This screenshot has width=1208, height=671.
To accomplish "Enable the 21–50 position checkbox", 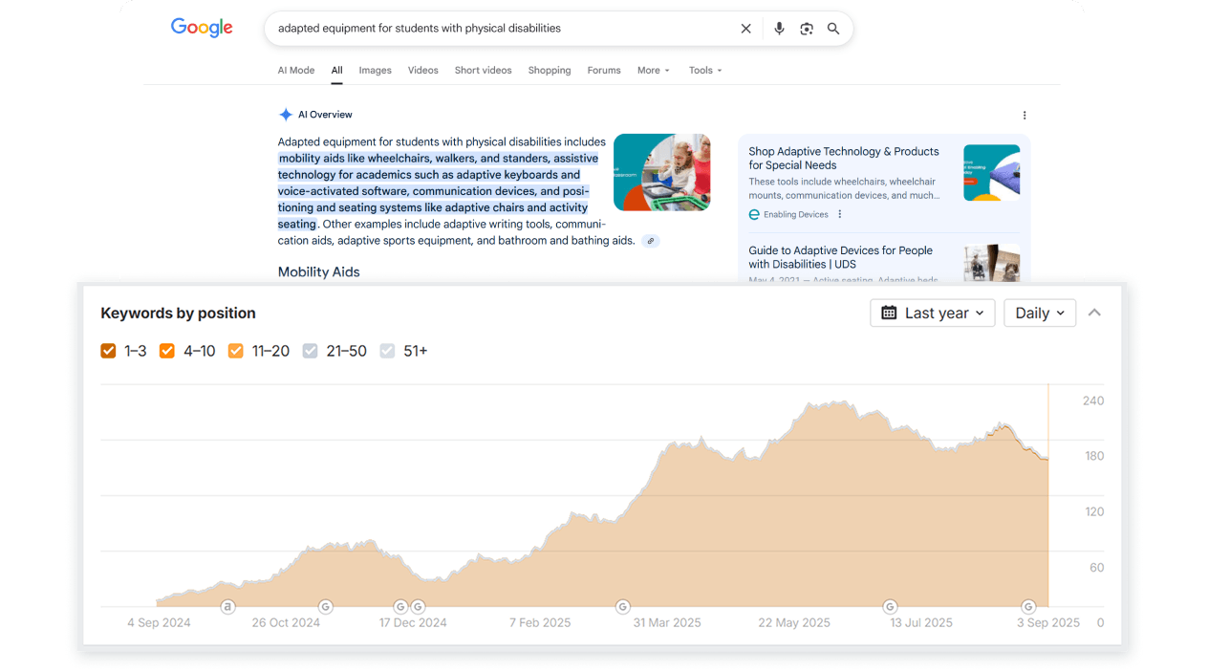I will pos(310,351).
